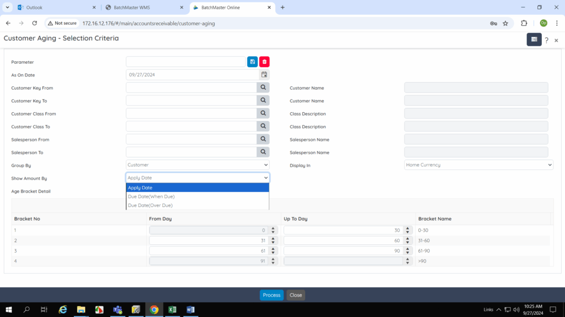
Task: Adjust the bracket 2 From Day stepper
Action: pyautogui.click(x=273, y=241)
